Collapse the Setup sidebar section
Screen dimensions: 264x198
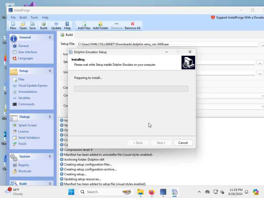50,71
